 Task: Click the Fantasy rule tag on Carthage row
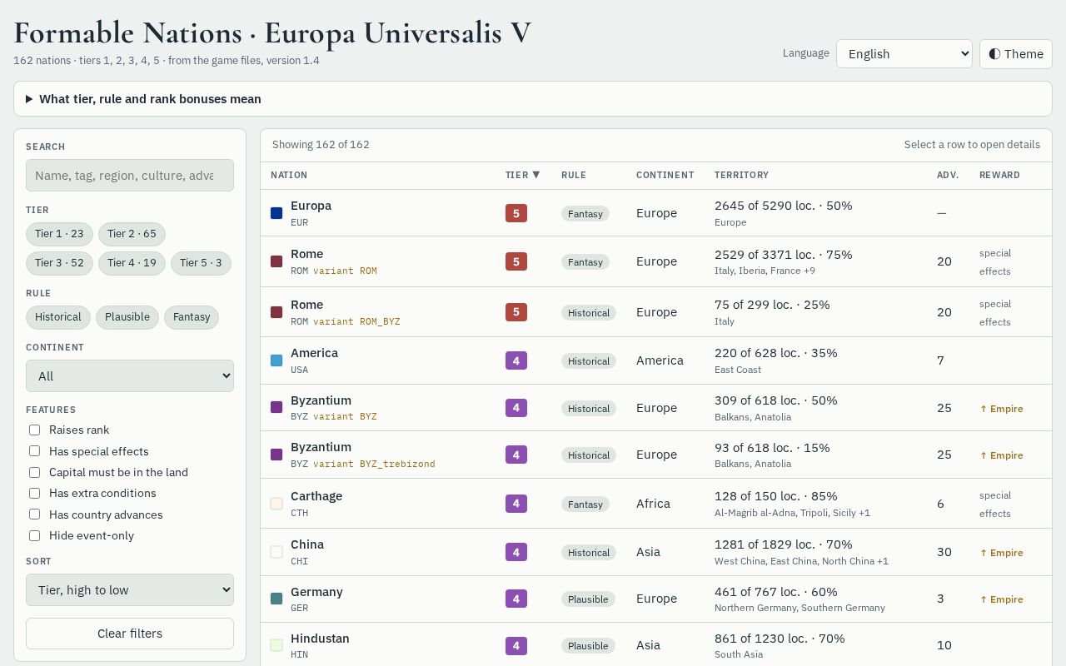[585, 504]
